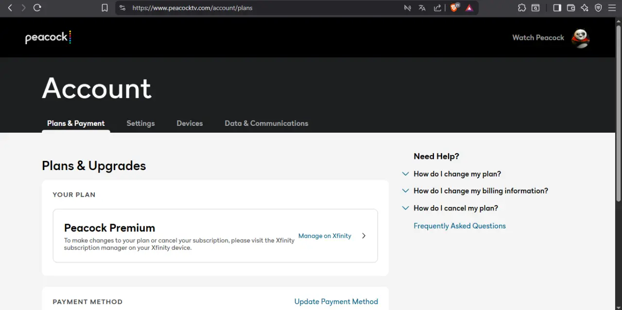Reload the page with refresh icon

[x=37, y=8]
